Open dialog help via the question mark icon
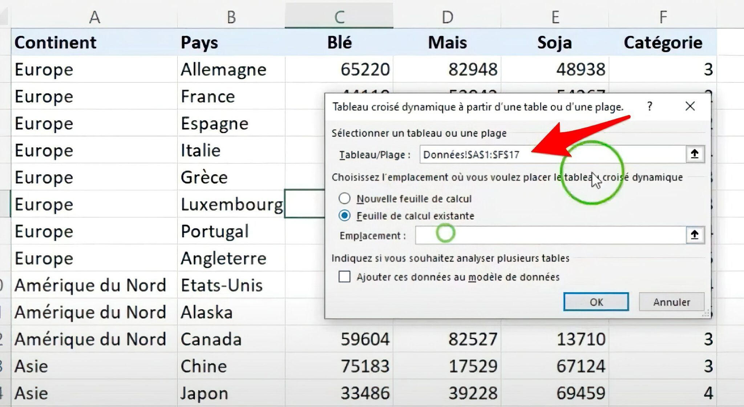This screenshot has height=407, width=744. [x=650, y=106]
